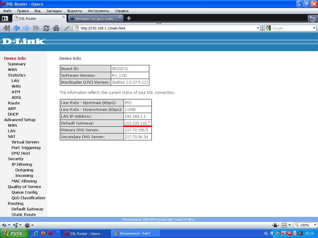Reload the router page
This screenshot has height=238, width=318.
coord(46,28)
